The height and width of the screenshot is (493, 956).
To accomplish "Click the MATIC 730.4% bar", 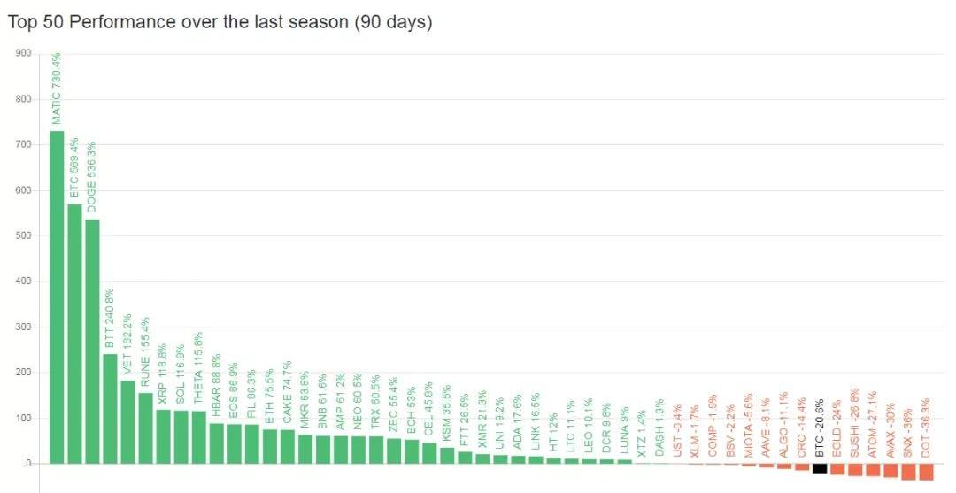I will coord(57,297).
